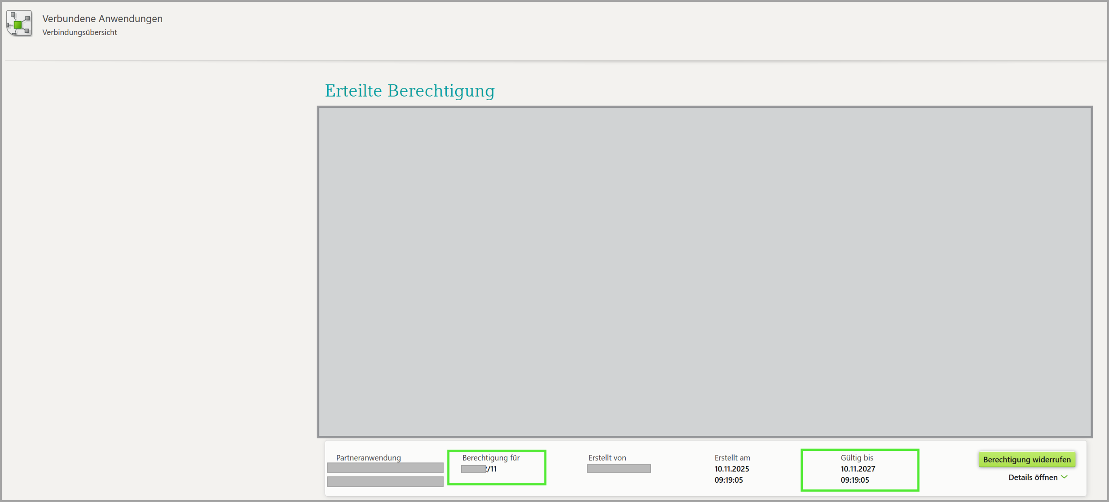Select the Verbindungsübersicht subtitle
1109x502 pixels.
pyautogui.click(x=79, y=32)
